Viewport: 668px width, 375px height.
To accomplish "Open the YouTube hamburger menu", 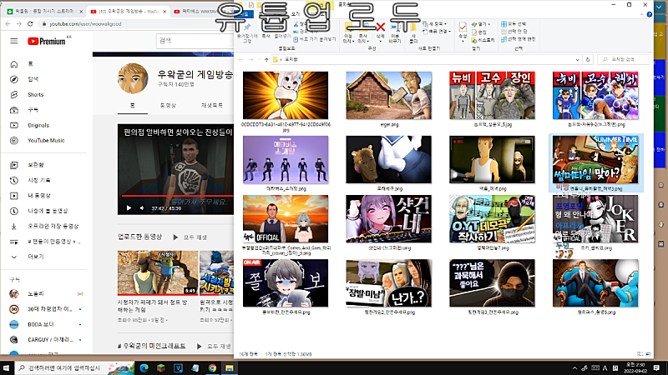I will point(13,41).
